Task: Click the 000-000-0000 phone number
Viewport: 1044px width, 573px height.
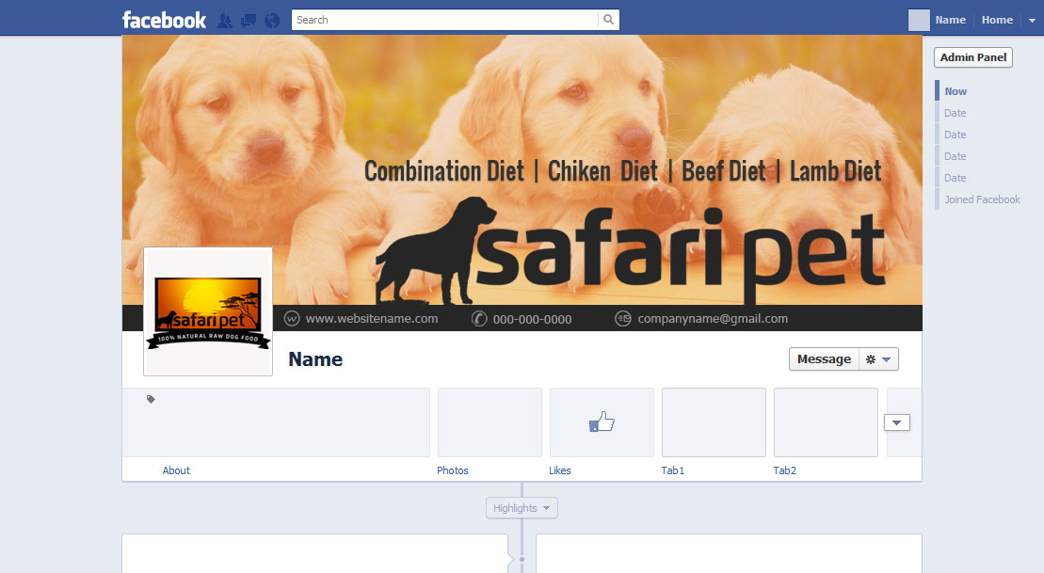Action: 532,320
